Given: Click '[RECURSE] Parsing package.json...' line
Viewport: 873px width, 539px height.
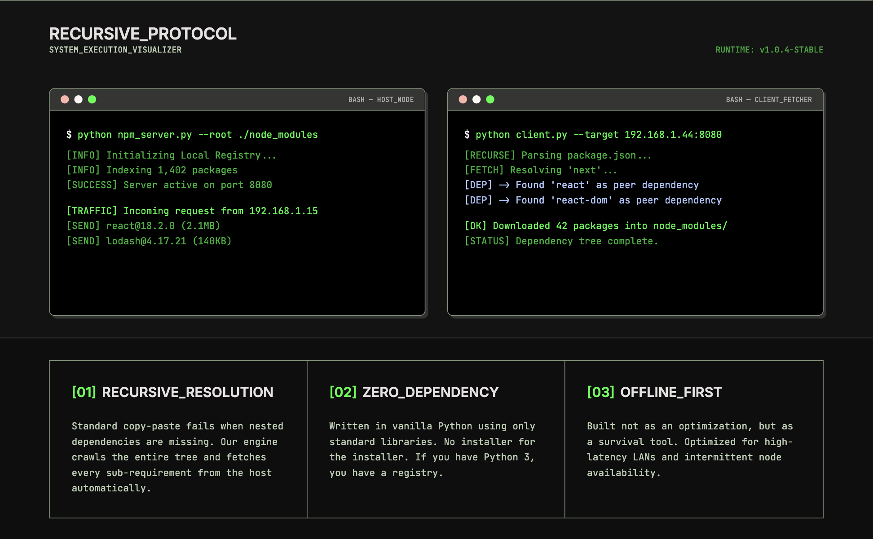Looking at the screenshot, I should [558, 155].
